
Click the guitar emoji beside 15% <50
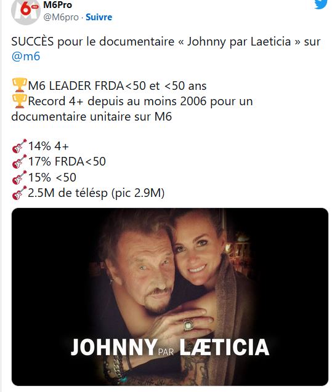click(19, 177)
